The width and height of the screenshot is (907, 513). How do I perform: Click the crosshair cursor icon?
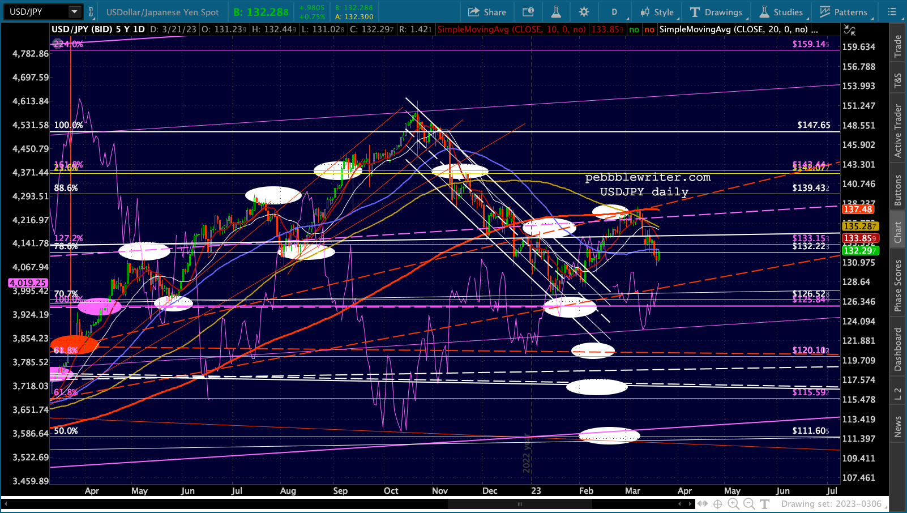[x=718, y=503]
